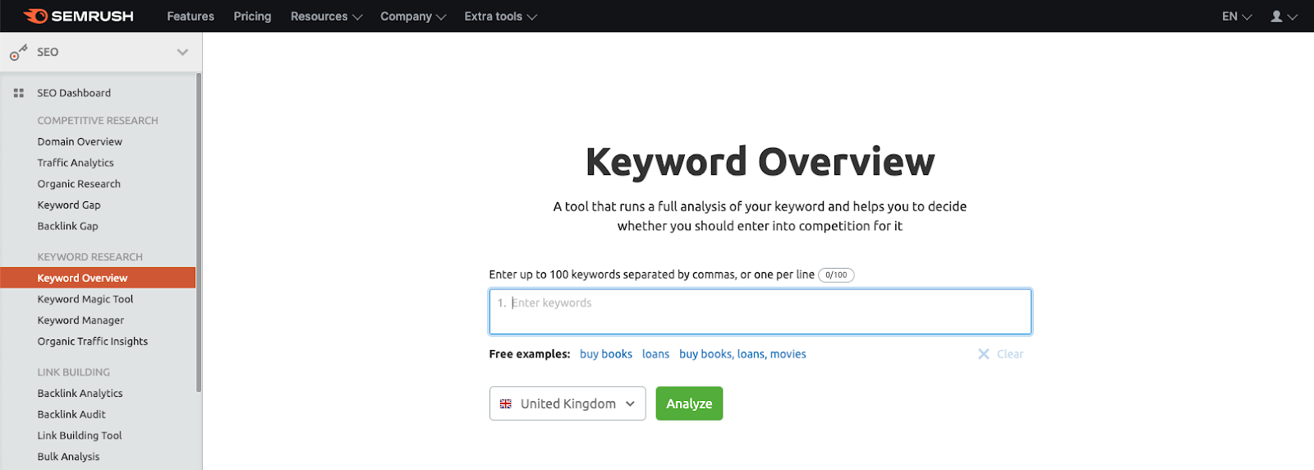Click the SEO Dashboard grid icon
1314x470 pixels.
tap(19, 93)
